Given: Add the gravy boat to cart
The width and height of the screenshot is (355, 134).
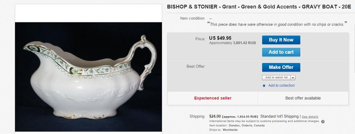Looking at the screenshot, I should [281, 52].
